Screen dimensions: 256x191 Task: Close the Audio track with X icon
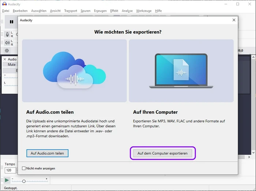tap(5, 59)
